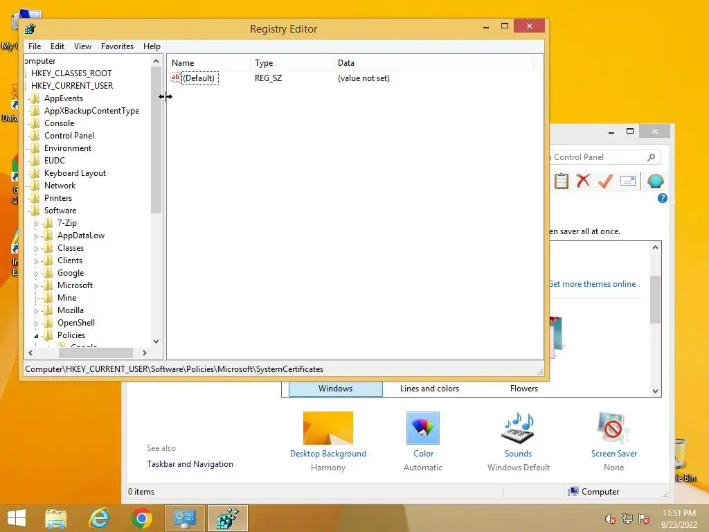Expand the Mozilla registry key
This screenshot has width=709, height=532.
36,311
